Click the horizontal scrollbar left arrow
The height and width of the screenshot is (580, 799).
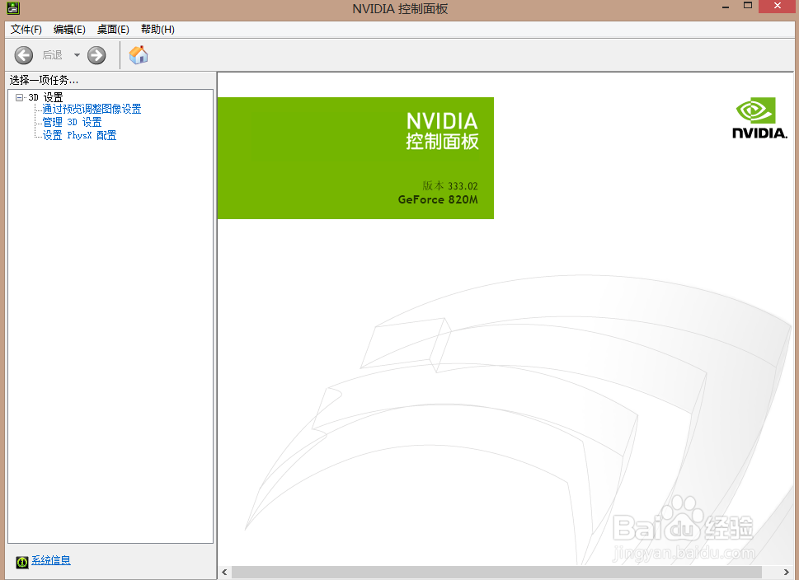[x=224, y=573]
